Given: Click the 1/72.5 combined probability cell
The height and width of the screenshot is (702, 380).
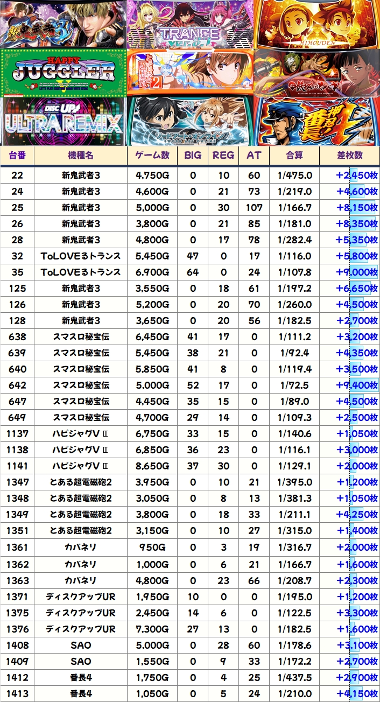Looking at the screenshot, I should point(294,385).
